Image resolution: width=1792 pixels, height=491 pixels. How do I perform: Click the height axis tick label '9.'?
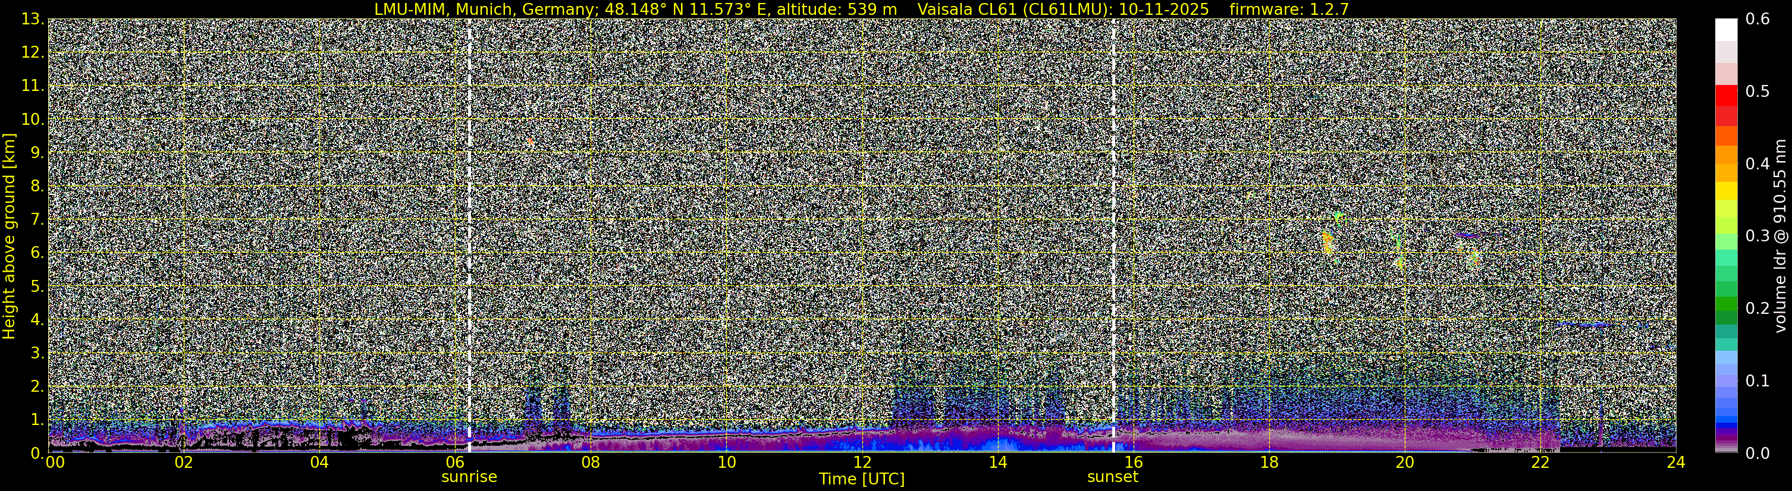pyautogui.click(x=37, y=153)
